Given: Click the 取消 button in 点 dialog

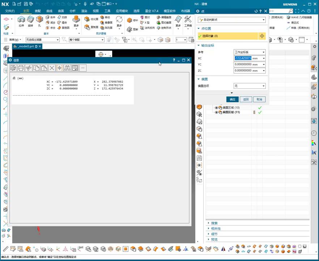Looking at the screenshot, I should pos(259,99).
